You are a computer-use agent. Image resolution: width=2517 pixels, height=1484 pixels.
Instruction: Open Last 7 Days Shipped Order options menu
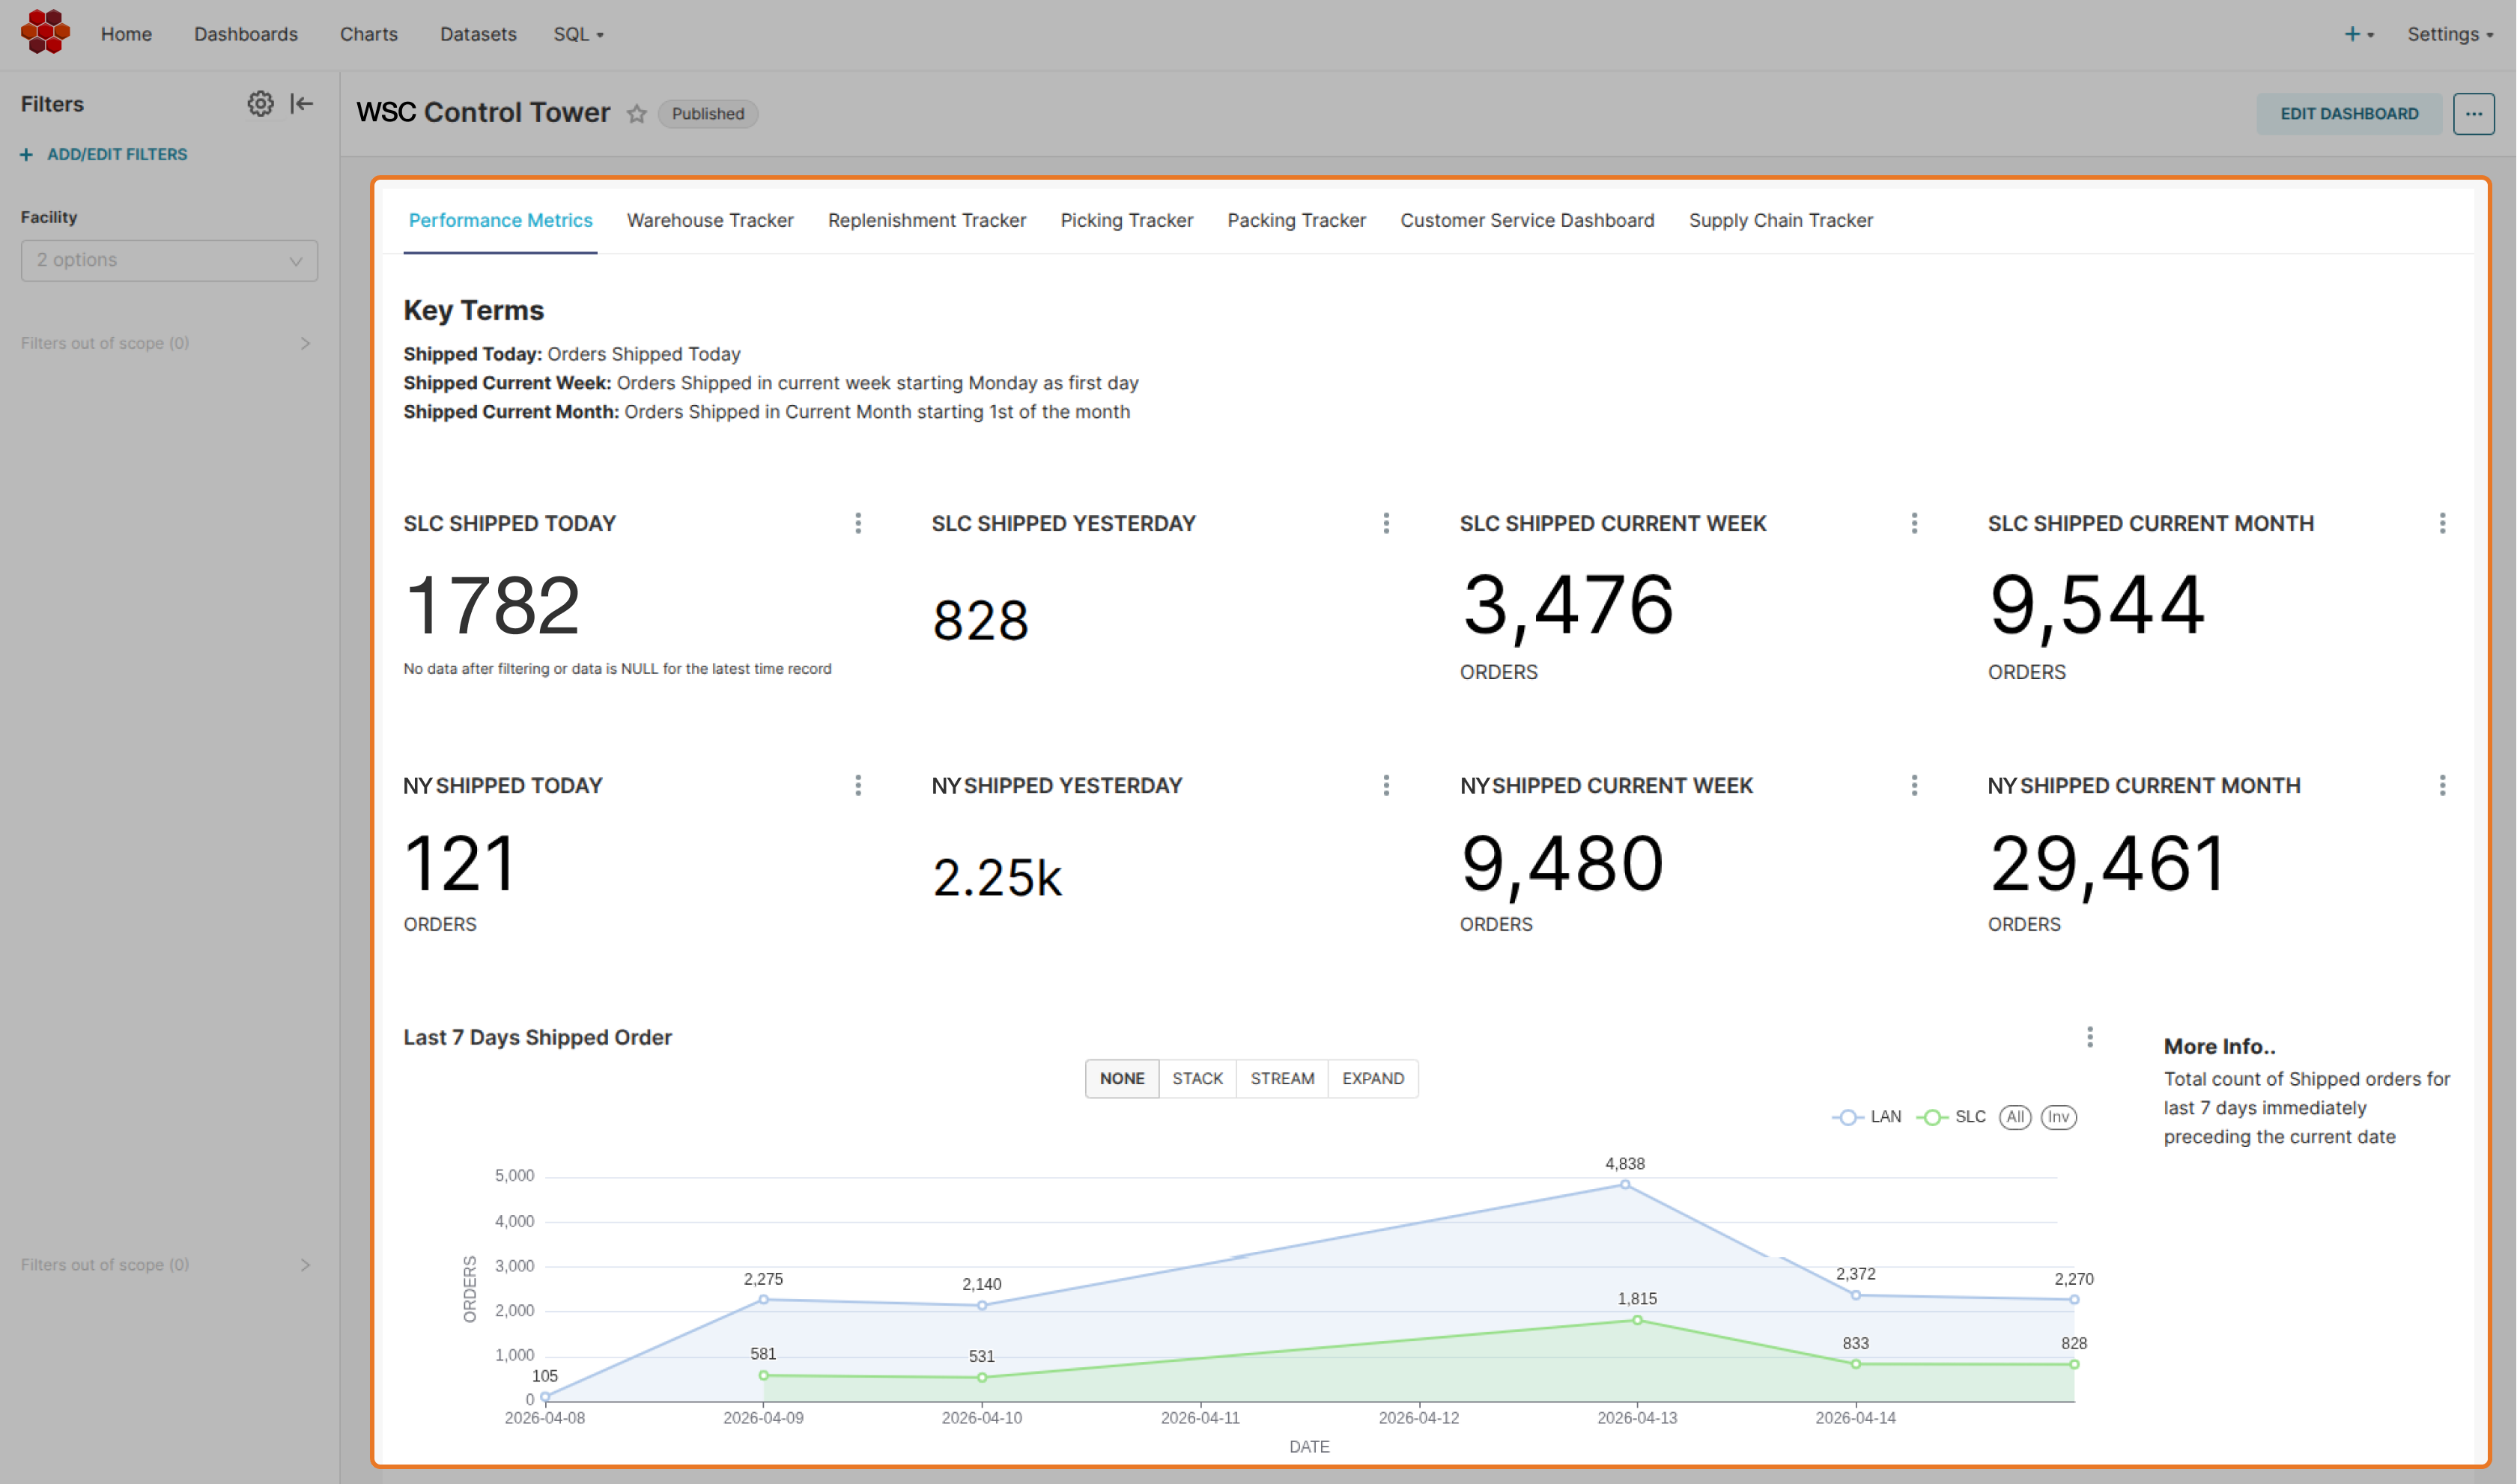click(x=2089, y=1037)
